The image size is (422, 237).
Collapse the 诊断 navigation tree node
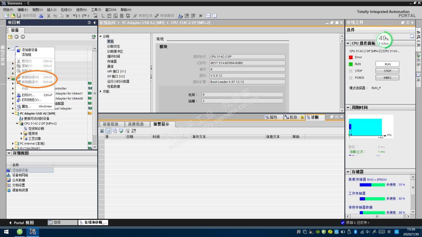101,36
